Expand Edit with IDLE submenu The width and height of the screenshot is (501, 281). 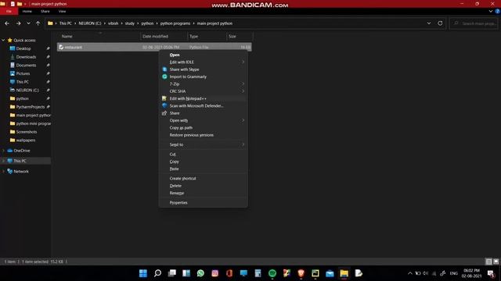tap(204, 62)
